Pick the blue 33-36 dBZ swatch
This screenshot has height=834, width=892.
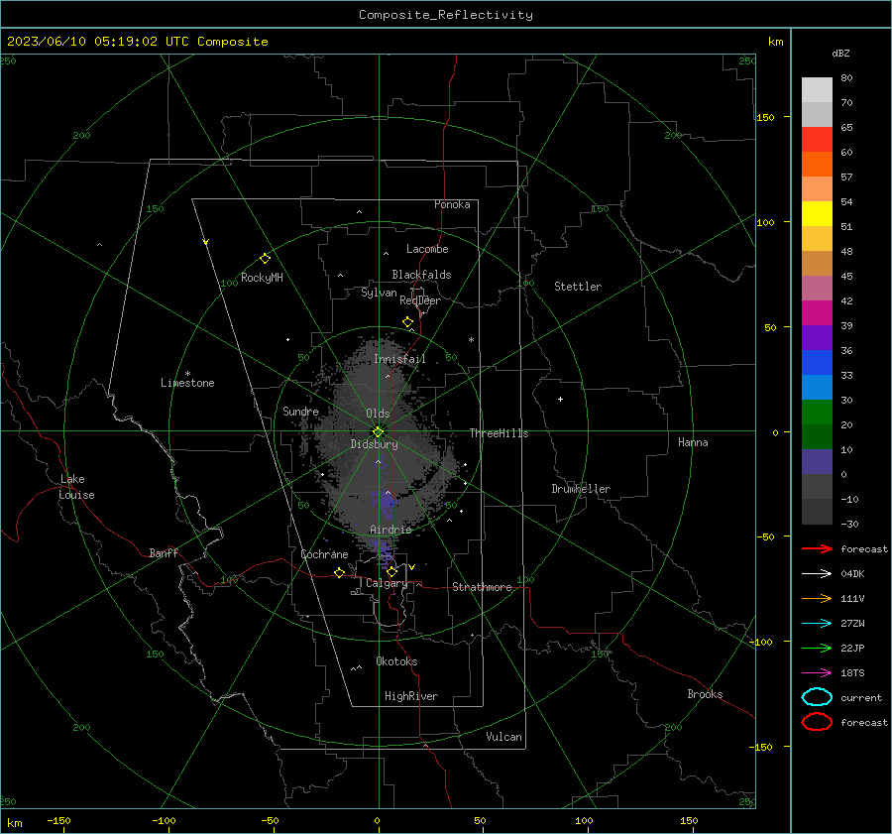point(817,363)
